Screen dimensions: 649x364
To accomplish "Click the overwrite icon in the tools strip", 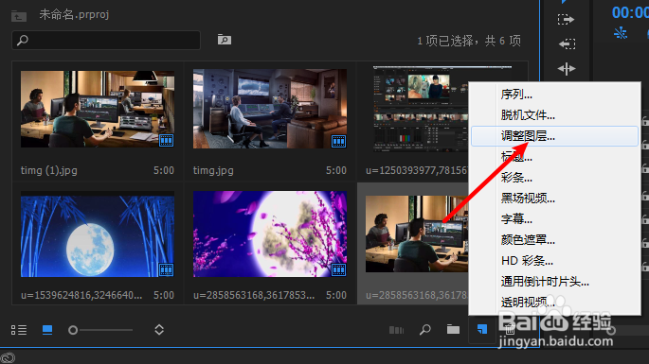I will (x=567, y=43).
